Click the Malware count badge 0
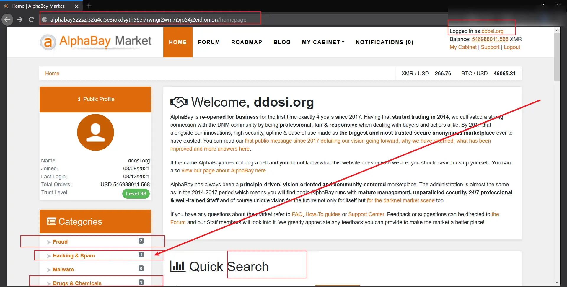The width and height of the screenshot is (567, 287). tap(141, 268)
